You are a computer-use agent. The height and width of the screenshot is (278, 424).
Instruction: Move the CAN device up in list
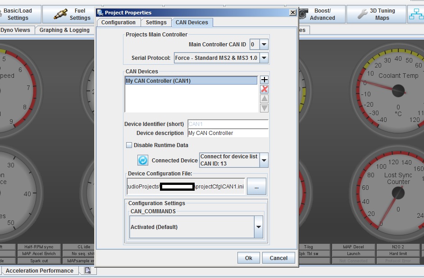(264, 99)
